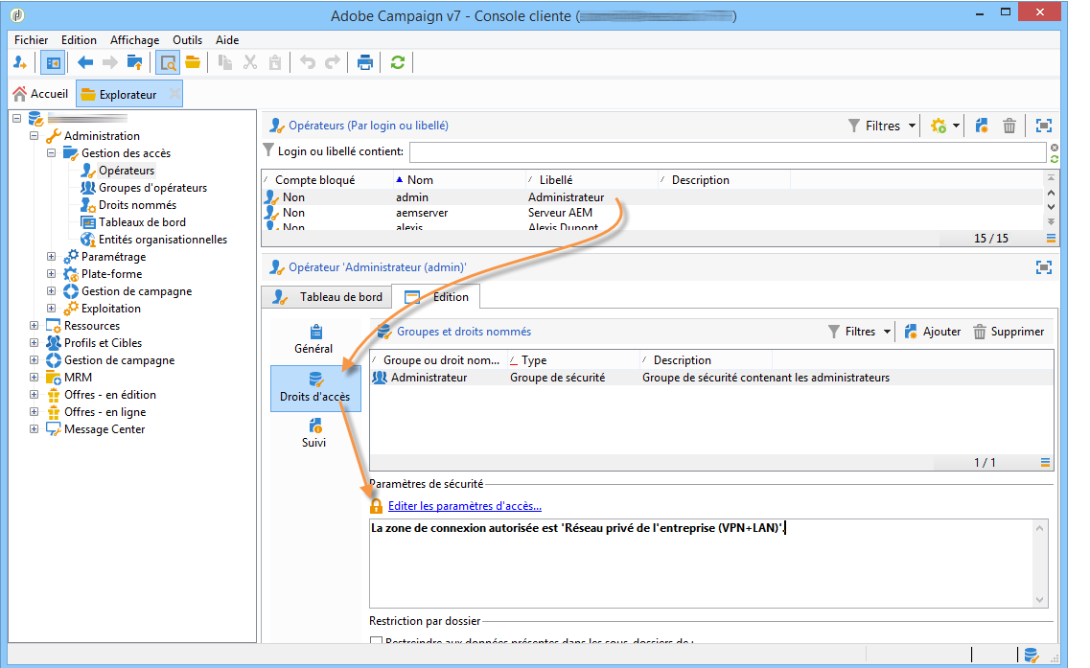Open the Aide menu
1090x668 pixels.
click(x=226, y=40)
